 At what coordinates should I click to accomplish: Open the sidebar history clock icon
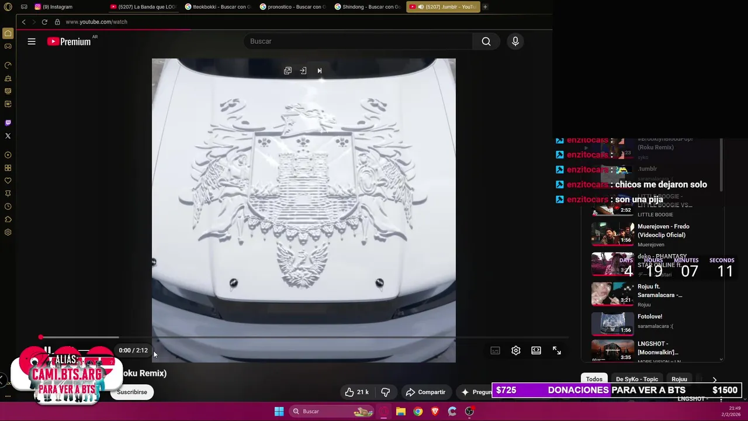[8, 206]
